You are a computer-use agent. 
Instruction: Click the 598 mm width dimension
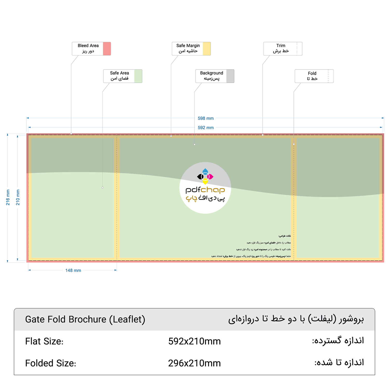pyautogui.click(x=206, y=118)
